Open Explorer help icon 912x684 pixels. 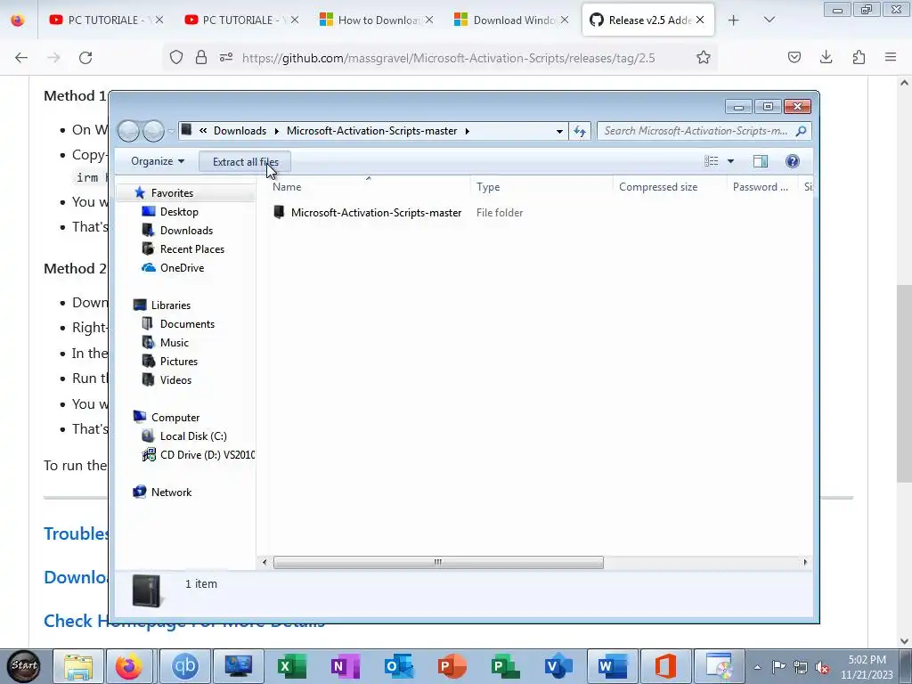pyautogui.click(x=792, y=161)
